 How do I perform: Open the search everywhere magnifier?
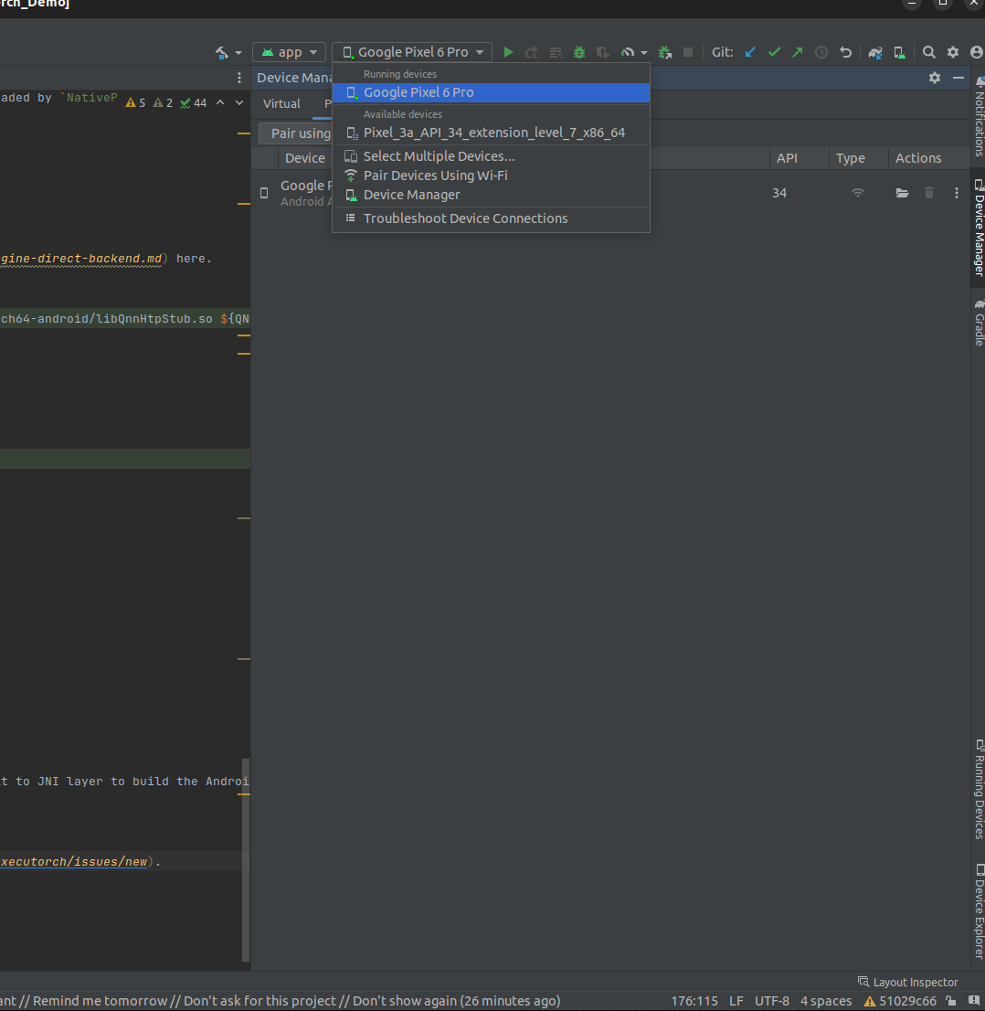tap(928, 53)
